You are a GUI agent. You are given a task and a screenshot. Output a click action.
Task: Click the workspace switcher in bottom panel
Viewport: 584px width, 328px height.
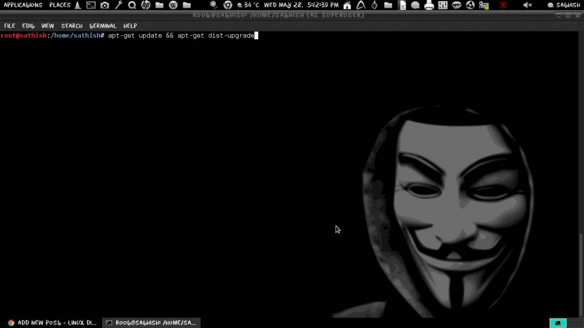[x=558, y=323]
